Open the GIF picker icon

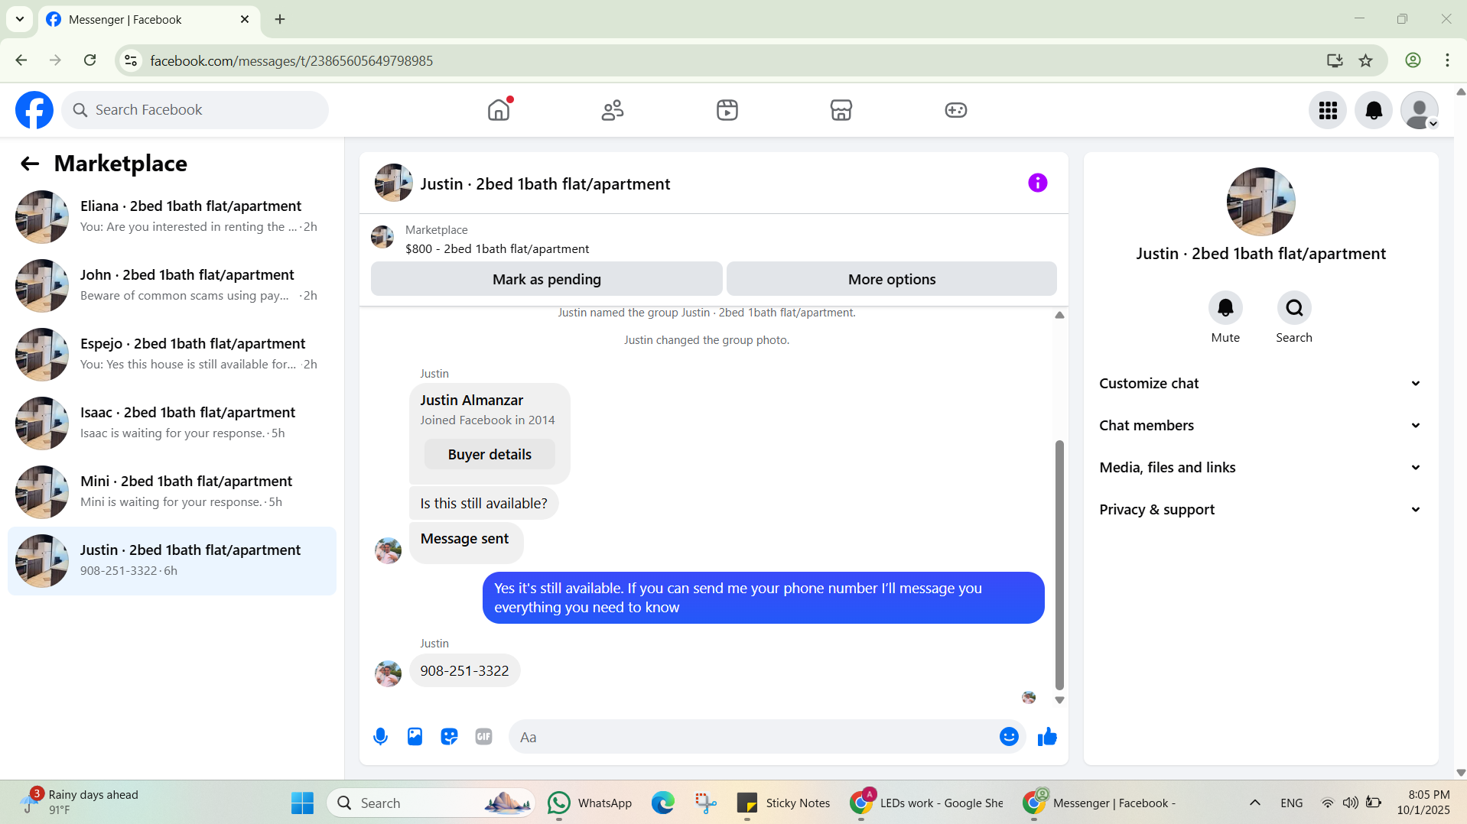tap(483, 736)
